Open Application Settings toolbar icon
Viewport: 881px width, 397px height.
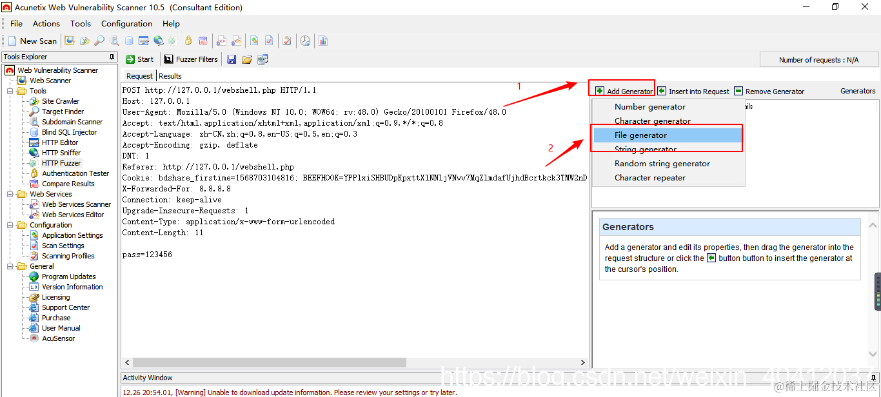click(x=255, y=41)
